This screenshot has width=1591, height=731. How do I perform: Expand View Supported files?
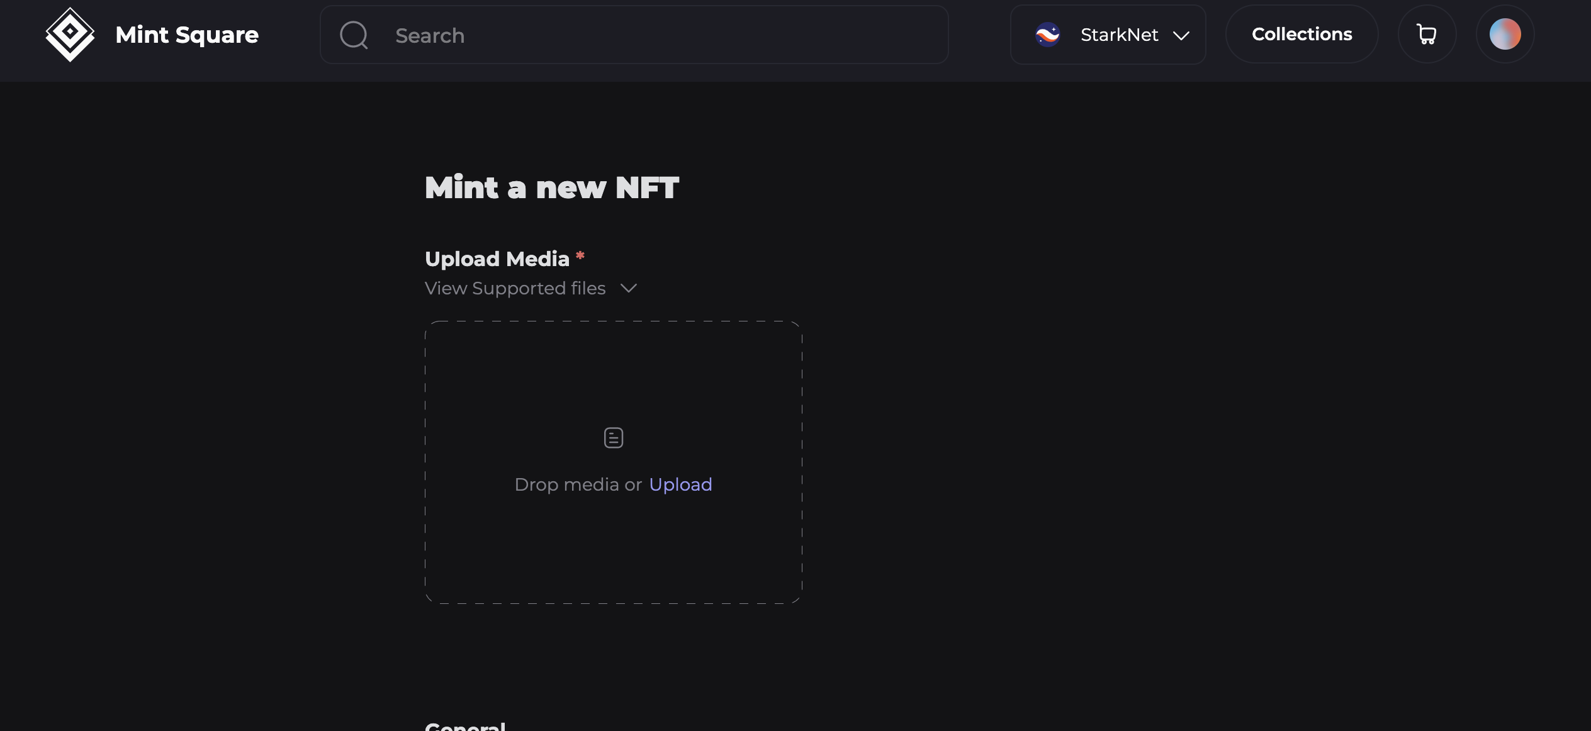point(531,288)
